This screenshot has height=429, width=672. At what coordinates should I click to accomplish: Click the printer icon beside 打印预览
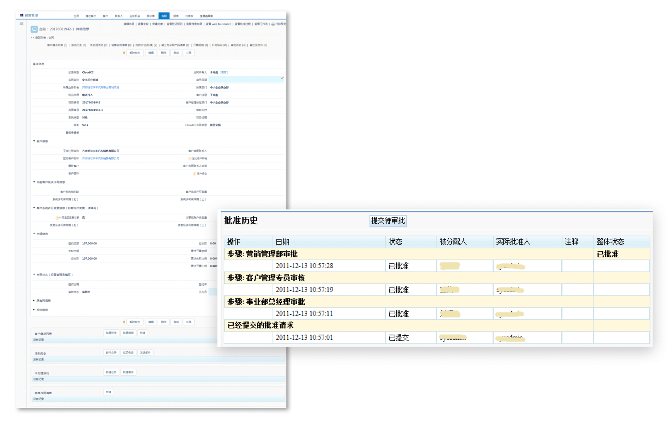[273, 24]
